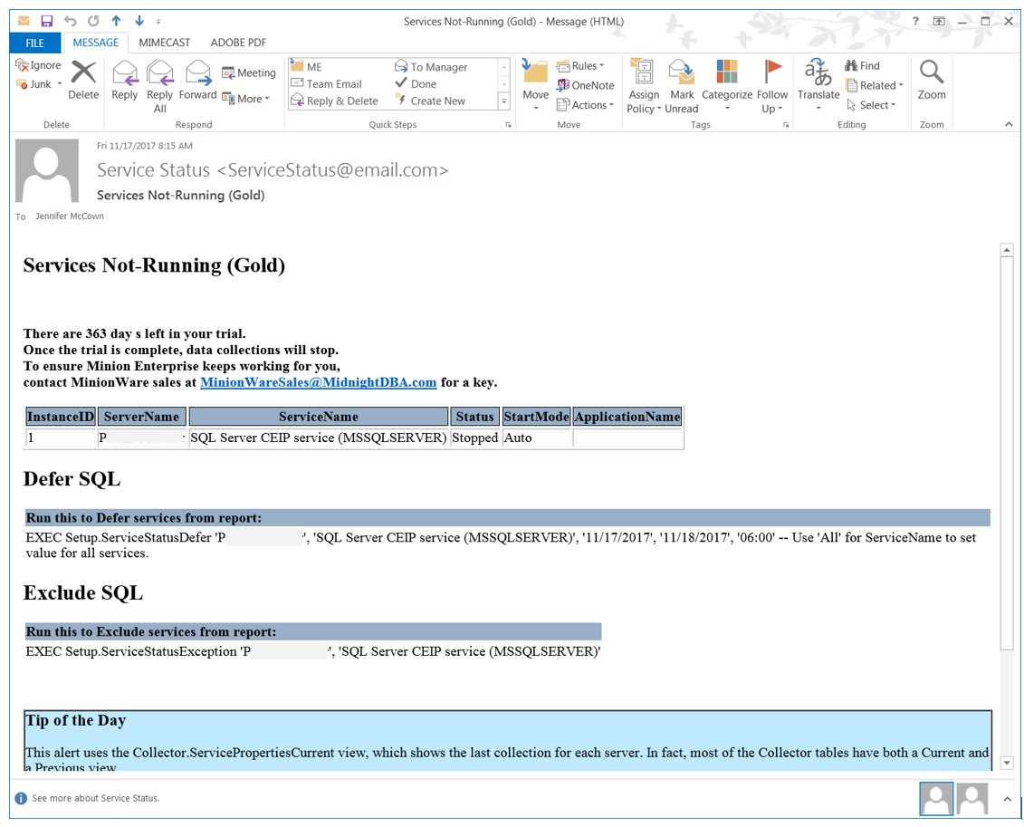
Task: Click the Auto start mode cell
Action: tap(537, 438)
